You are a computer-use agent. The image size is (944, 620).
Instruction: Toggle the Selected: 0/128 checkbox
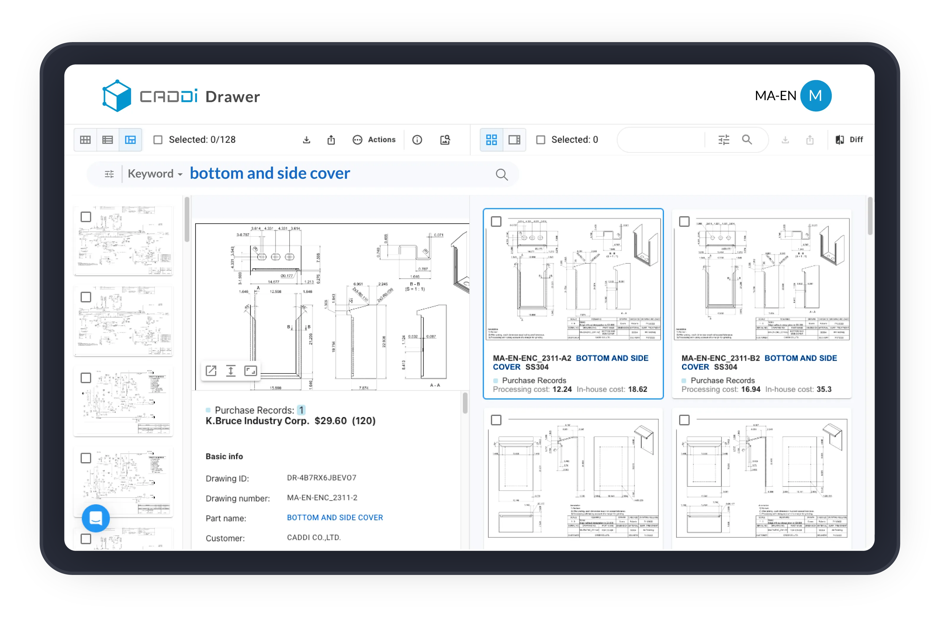point(158,140)
